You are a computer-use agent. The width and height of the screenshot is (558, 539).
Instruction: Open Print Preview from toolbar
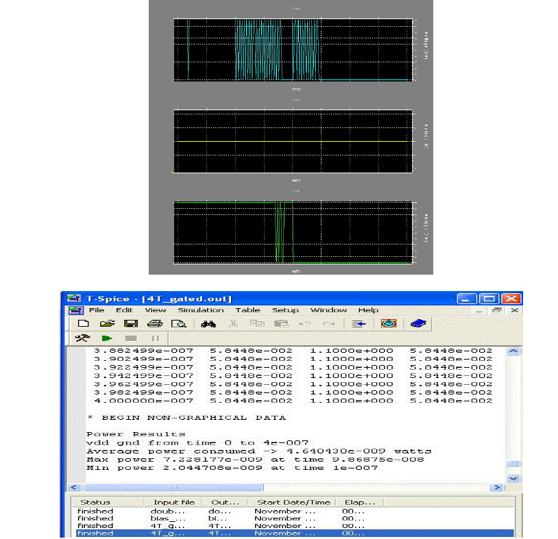point(174,324)
